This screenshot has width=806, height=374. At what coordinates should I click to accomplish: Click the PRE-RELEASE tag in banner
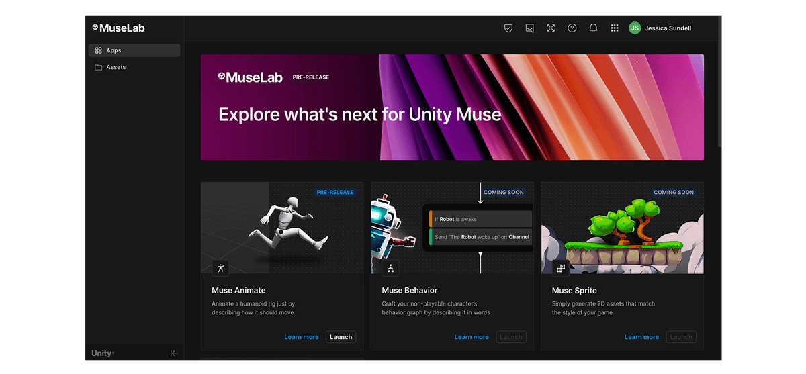tap(311, 77)
